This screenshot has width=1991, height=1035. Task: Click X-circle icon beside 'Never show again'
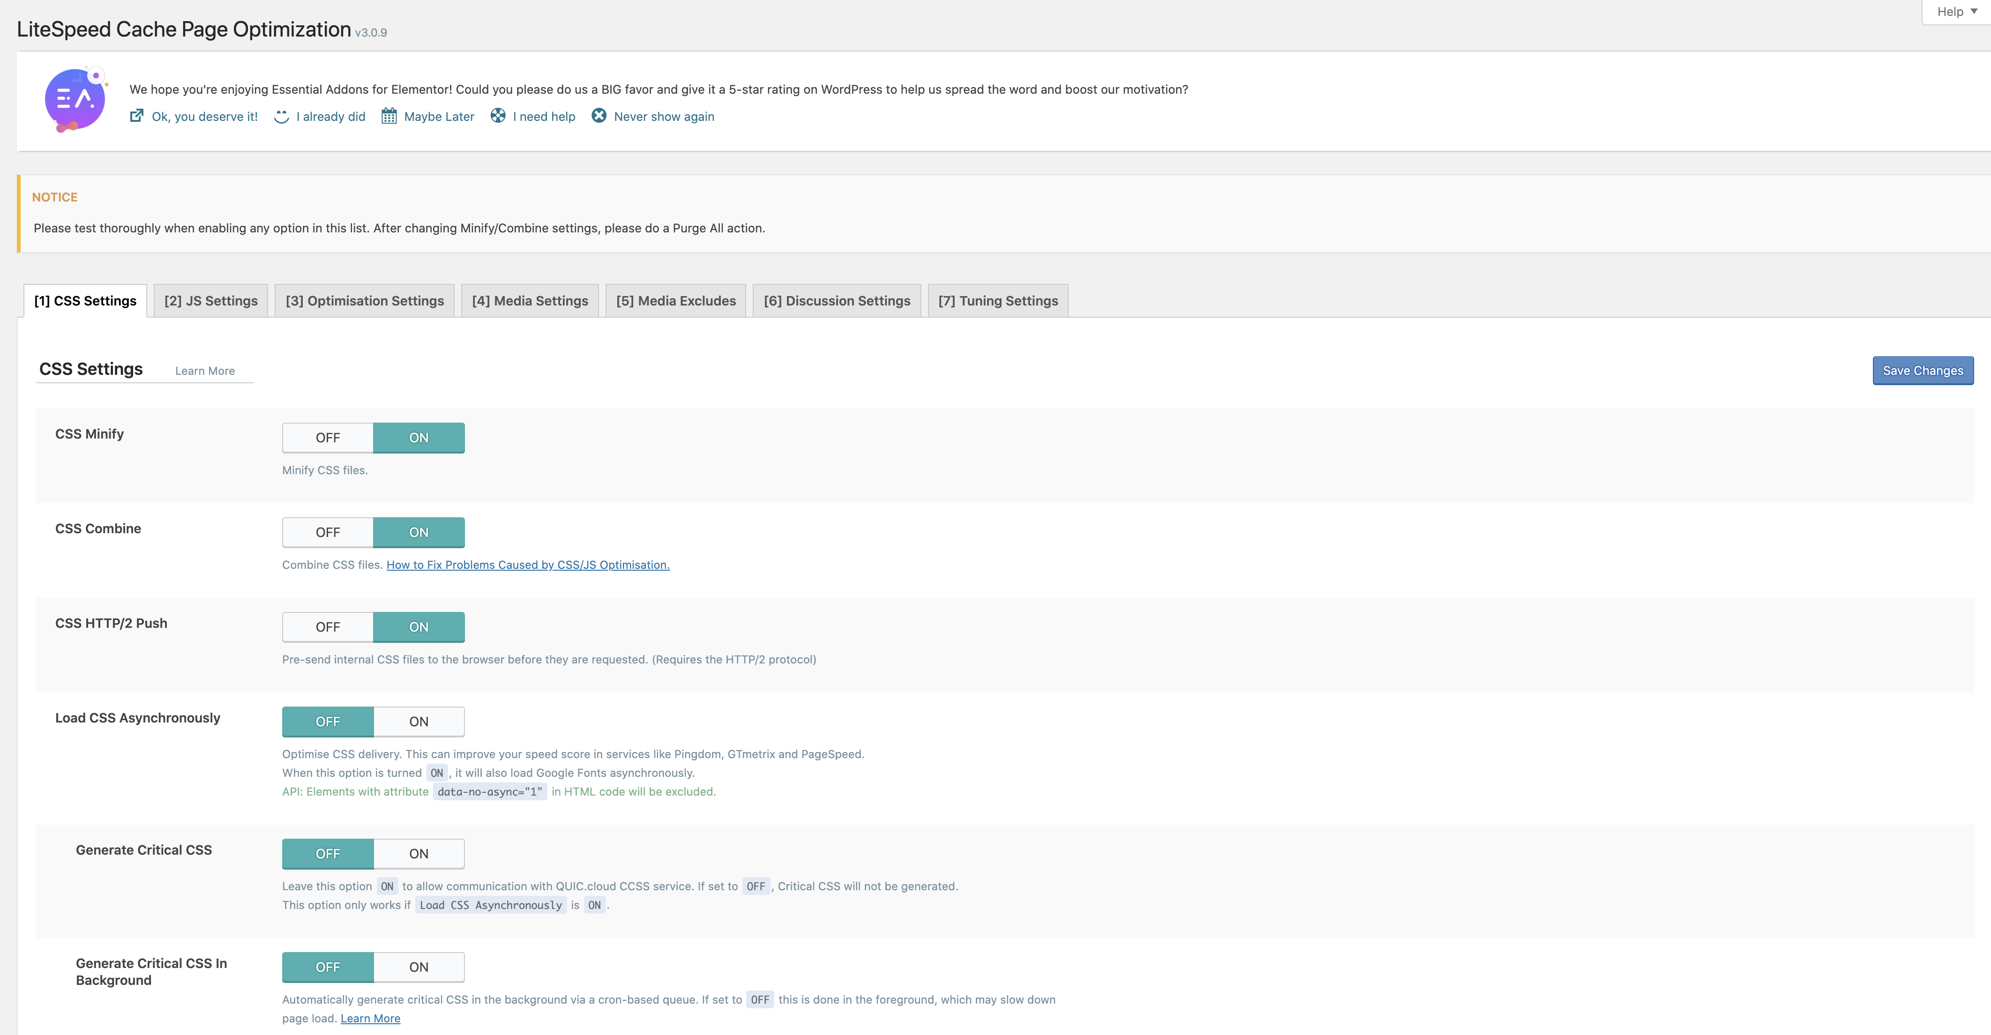599,116
